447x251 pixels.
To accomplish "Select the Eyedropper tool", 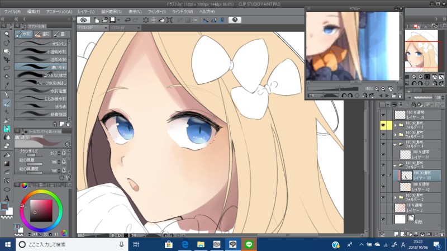I will [x=7, y=86].
